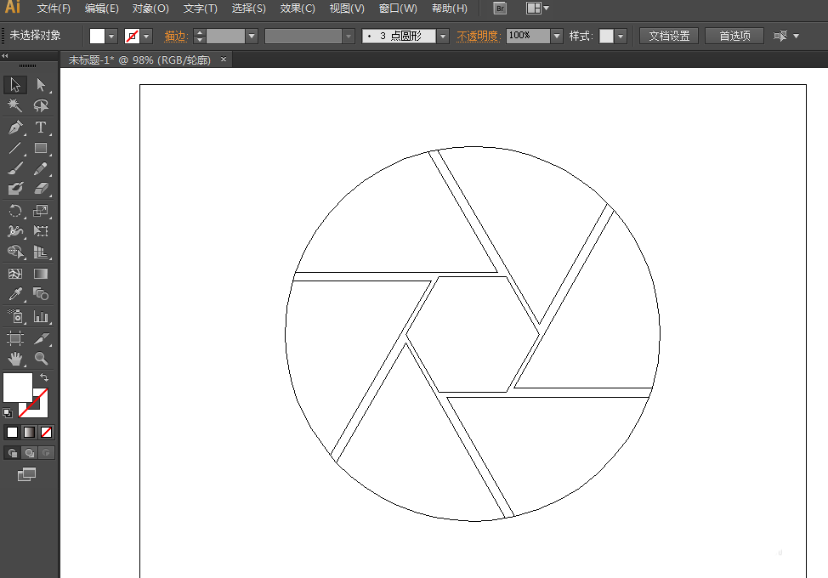Select the Mesh tool
Viewport: 828px width, 578px height.
point(14,274)
